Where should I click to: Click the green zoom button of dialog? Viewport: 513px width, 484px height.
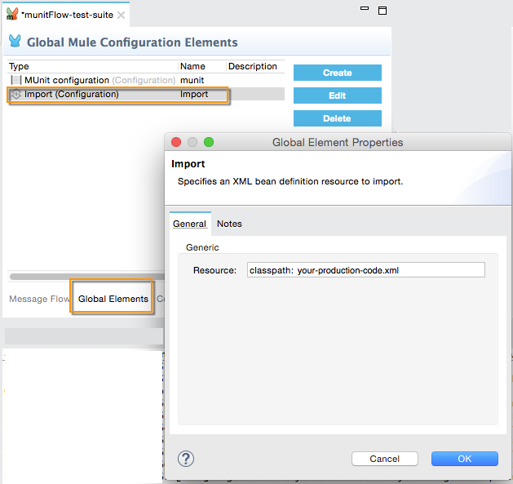click(209, 142)
